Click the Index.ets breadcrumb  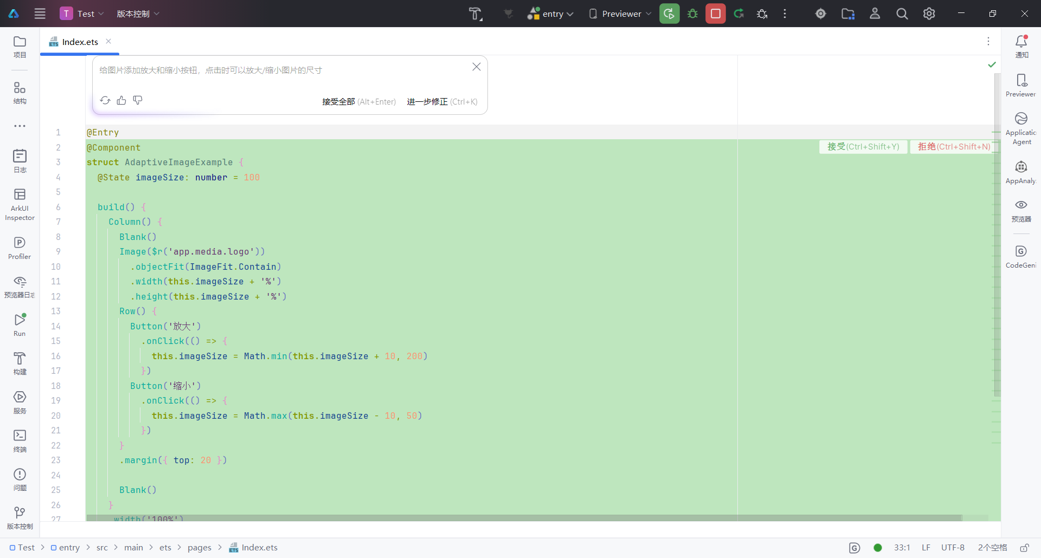[253, 548]
